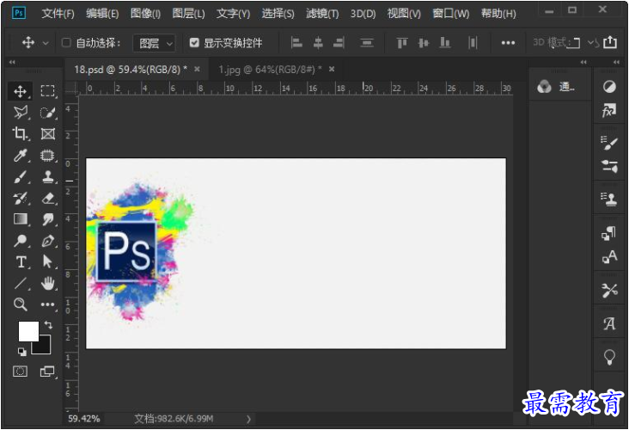Align left edges button
The width and height of the screenshot is (629, 430).
[296, 42]
